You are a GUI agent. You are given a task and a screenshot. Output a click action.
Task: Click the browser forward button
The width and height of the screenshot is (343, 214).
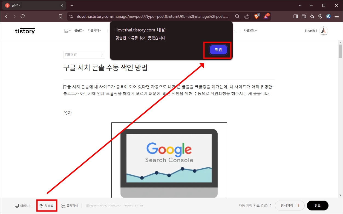pyautogui.click(x=14, y=16)
